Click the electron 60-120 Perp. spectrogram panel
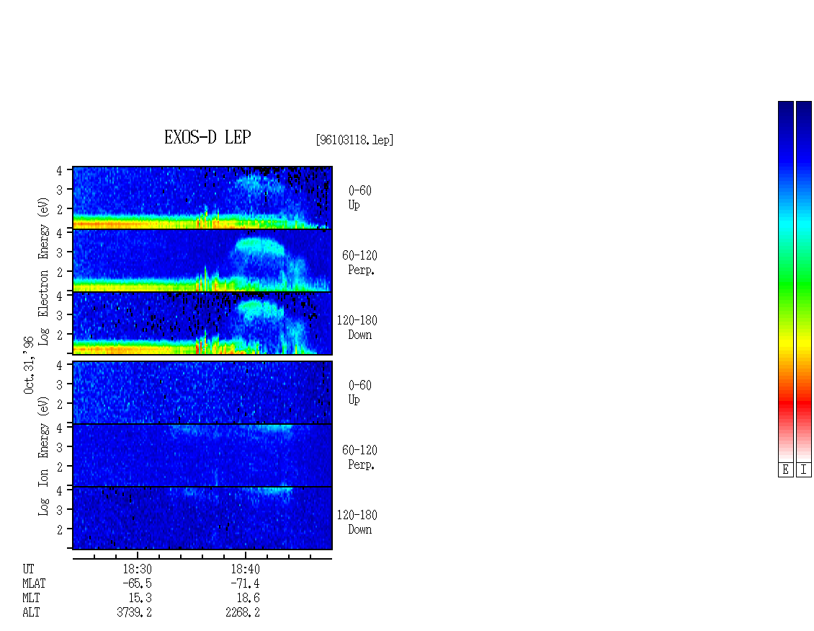814x631 pixels. 202,260
